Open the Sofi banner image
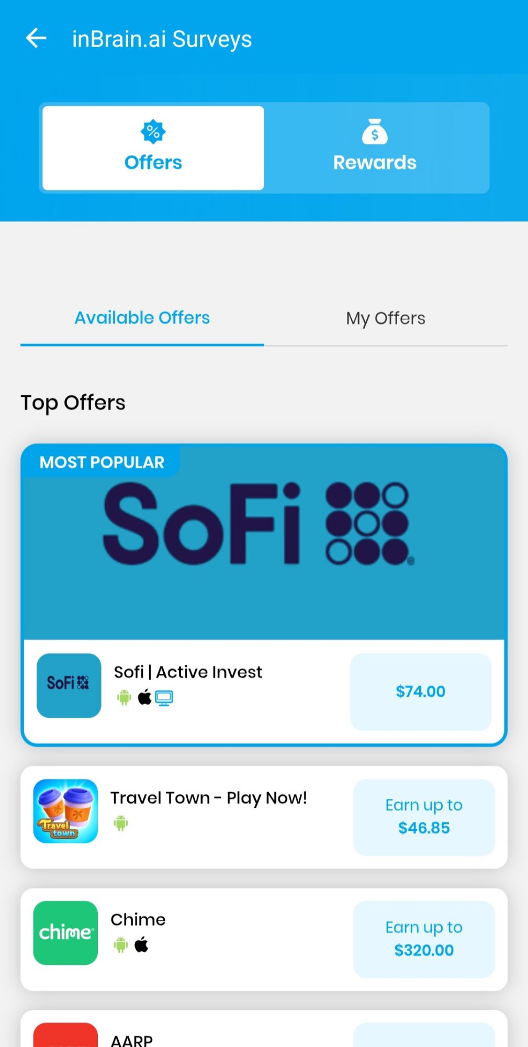The height and width of the screenshot is (1047, 528). point(264,544)
